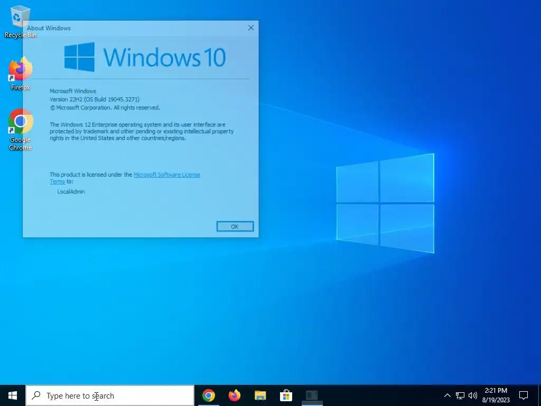Viewport: 541px width, 406px height.
Task: Click the Version 22H2 OS Build text
Action: coord(95,99)
